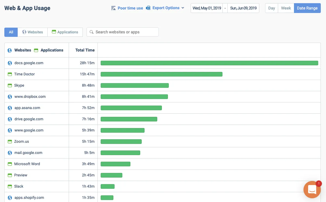This screenshot has width=326, height=202.
Task: Click the apps.shopify.com row name
Action: 29,198
